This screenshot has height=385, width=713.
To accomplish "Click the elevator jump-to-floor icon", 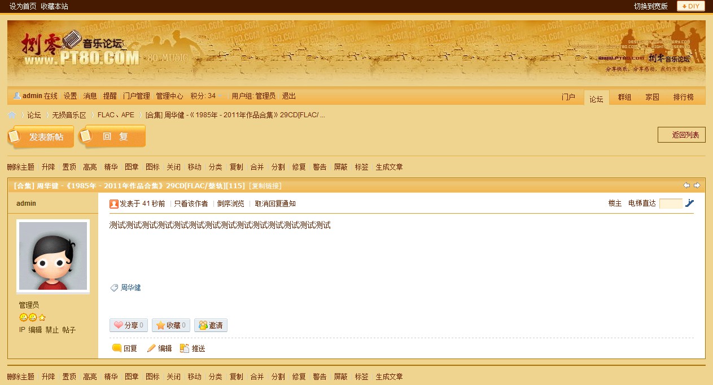I will click(689, 203).
